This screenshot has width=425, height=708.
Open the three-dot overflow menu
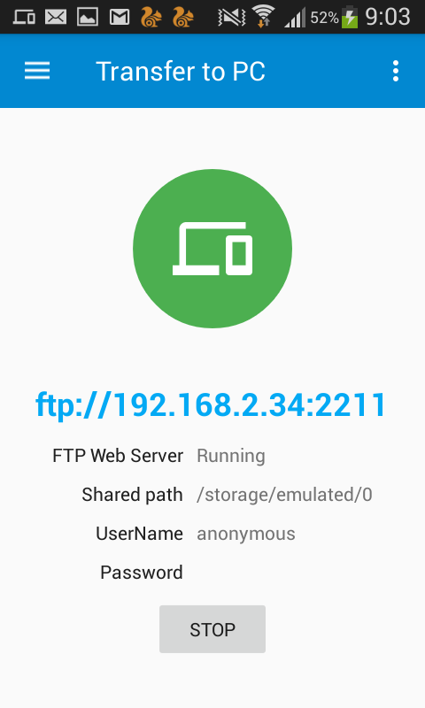click(x=396, y=71)
